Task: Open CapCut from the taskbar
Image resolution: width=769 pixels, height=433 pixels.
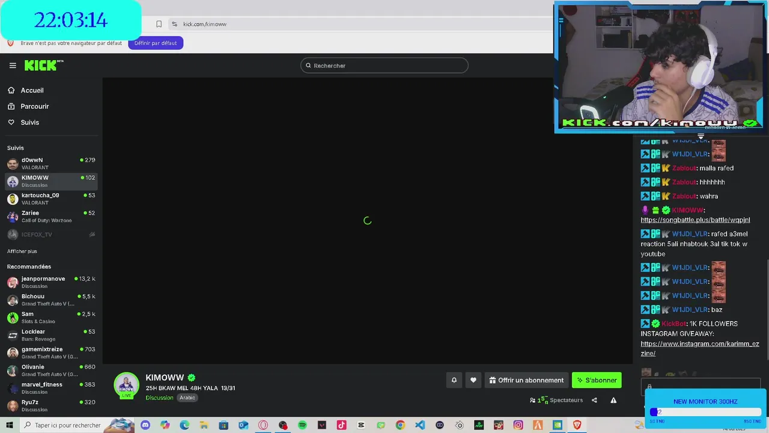Action: [361, 425]
